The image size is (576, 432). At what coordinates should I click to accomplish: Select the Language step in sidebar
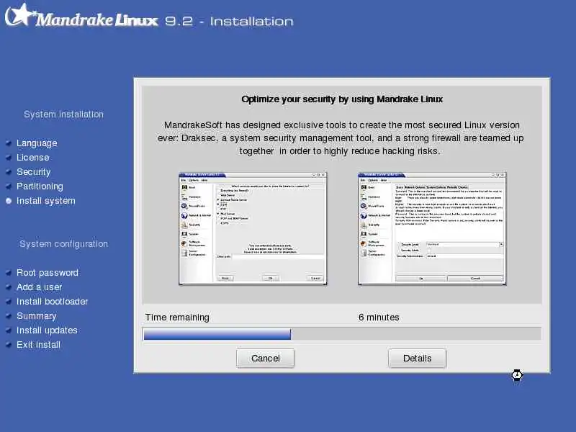[37, 143]
